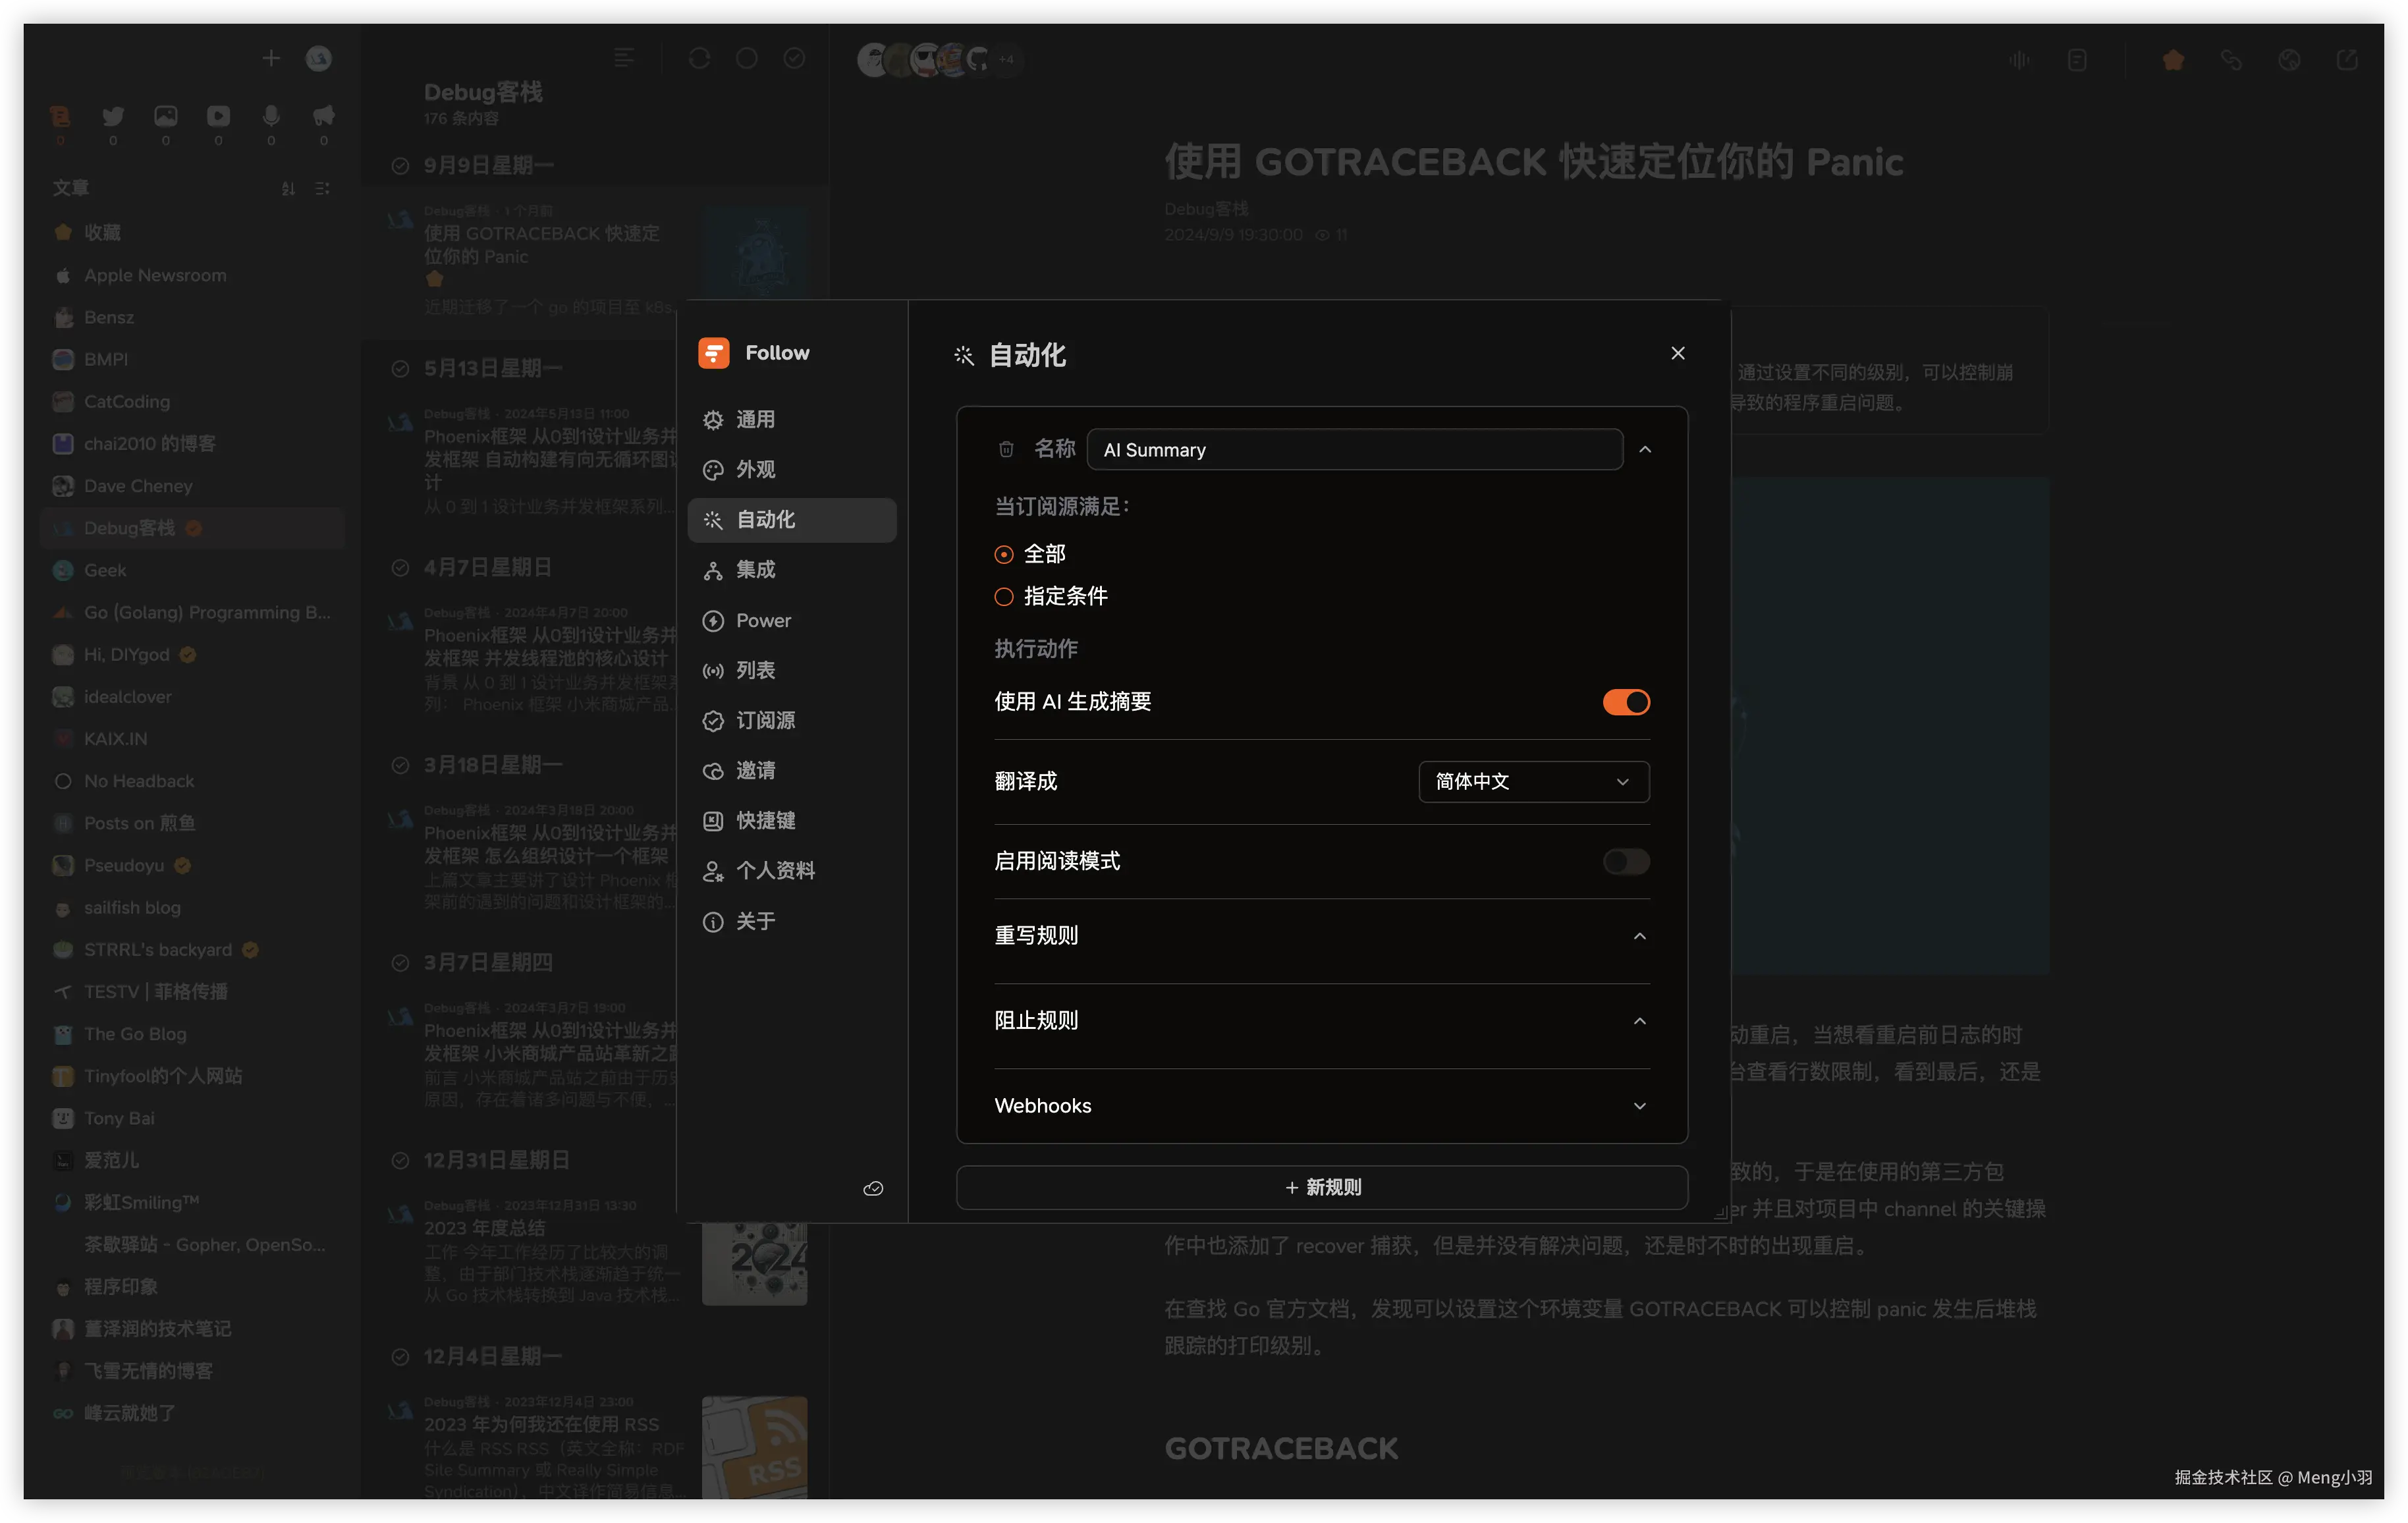Delete the AI Summary rule with trash icon
The image size is (2408, 1523).
1006,450
